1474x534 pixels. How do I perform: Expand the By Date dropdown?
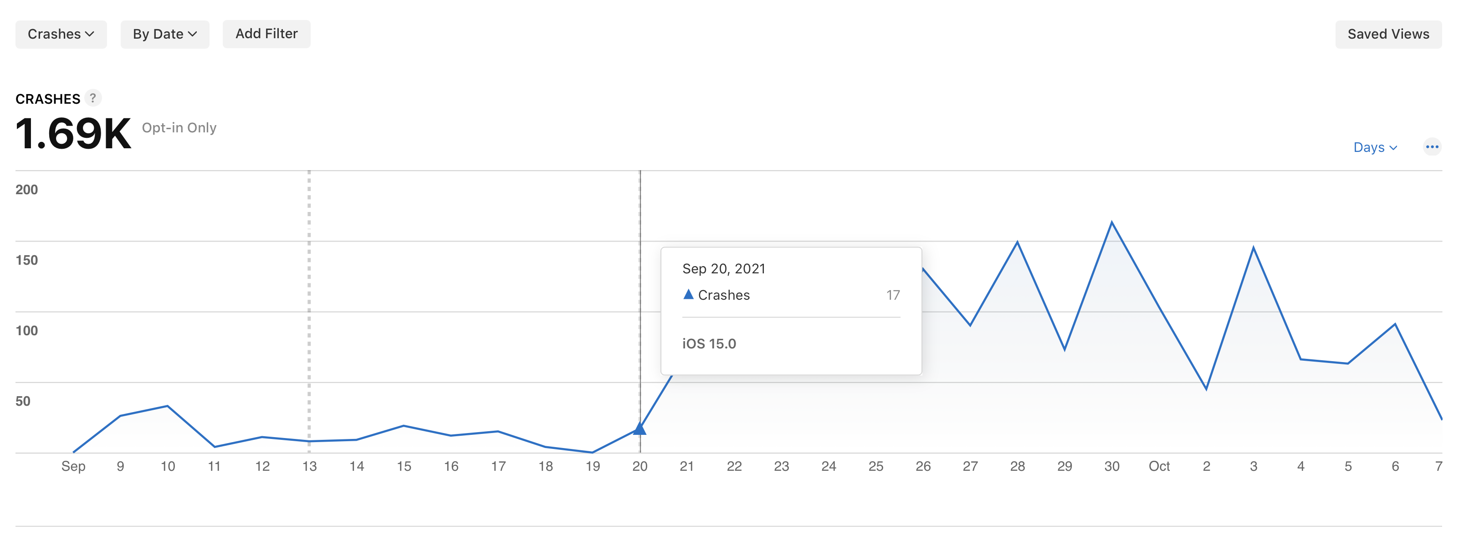(x=165, y=34)
